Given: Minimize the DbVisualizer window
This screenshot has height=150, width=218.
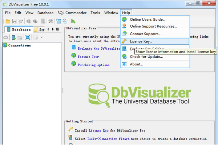Looking at the screenshot, I should [190, 3].
